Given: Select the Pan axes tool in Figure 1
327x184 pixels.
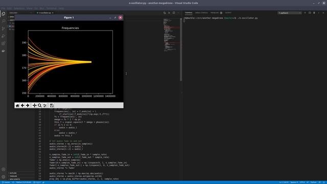Looking at the screenshot, I should pyautogui.click(x=34, y=106).
